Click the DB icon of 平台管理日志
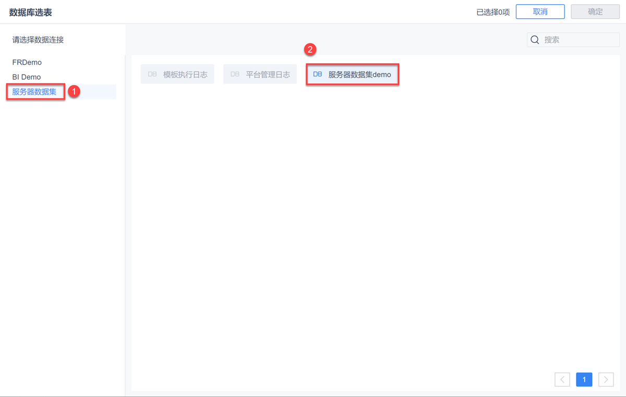626x397 pixels. tap(235, 75)
